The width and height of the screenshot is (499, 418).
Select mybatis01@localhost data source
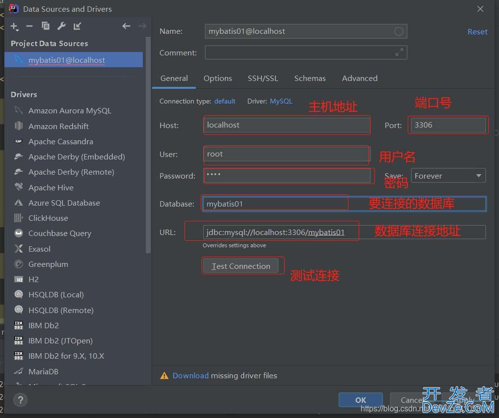[74, 60]
